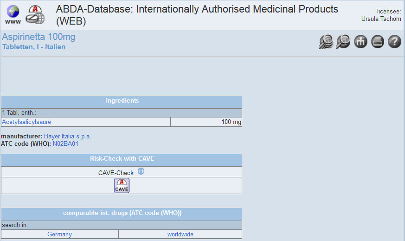Click the ABDA-Database page heading
The height and width of the screenshot is (241, 405).
click(x=197, y=15)
